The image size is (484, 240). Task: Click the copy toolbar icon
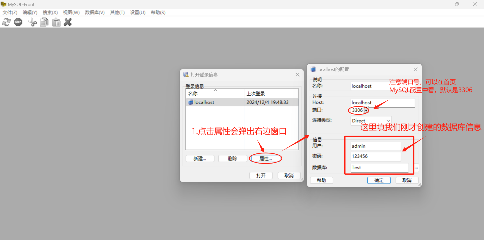44,22
